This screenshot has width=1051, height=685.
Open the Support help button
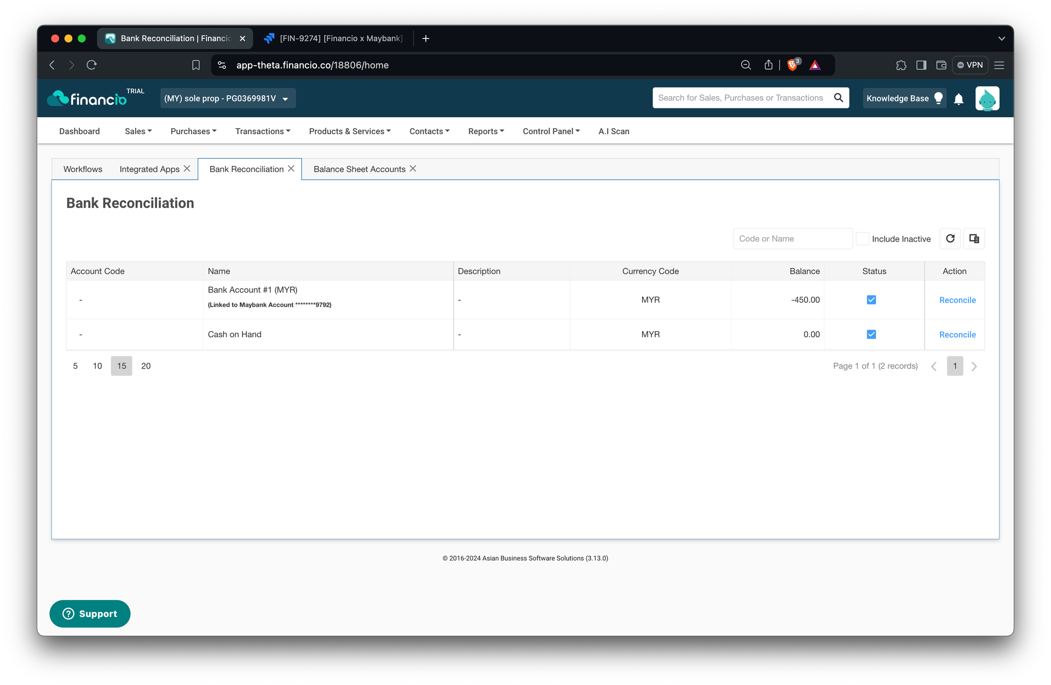90,614
